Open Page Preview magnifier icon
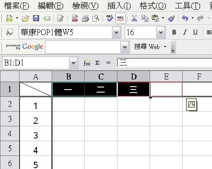Screen dimensions: 212x169 tap(96, 18)
